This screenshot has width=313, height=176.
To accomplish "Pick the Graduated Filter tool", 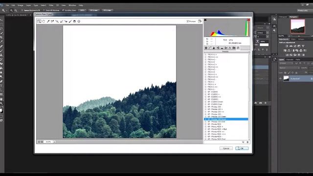I will pos(74,22).
